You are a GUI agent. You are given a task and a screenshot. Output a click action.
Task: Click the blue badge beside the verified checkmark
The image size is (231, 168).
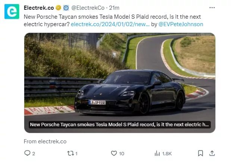click(x=66, y=7)
